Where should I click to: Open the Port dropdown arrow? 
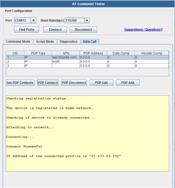coord(33,20)
